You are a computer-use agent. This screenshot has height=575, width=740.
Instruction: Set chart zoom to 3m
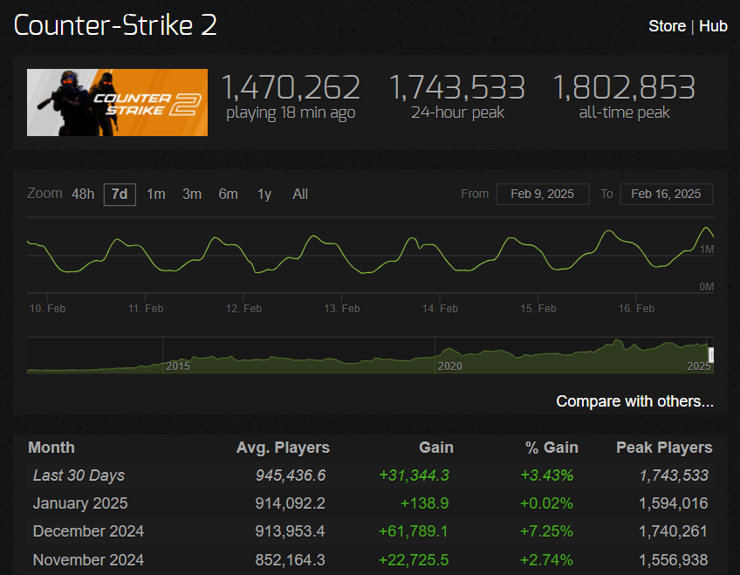click(192, 195)
